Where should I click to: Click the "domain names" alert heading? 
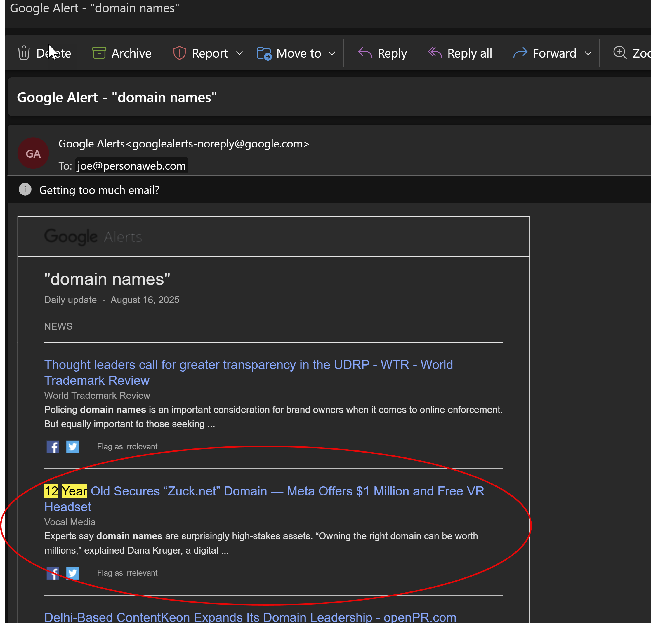click(107, 279)
